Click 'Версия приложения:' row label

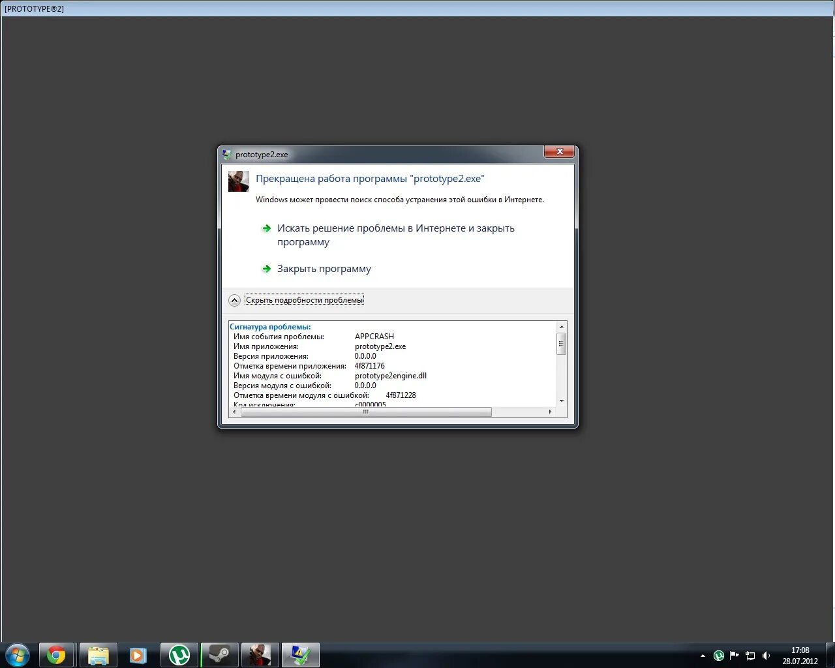pos(271,356)
